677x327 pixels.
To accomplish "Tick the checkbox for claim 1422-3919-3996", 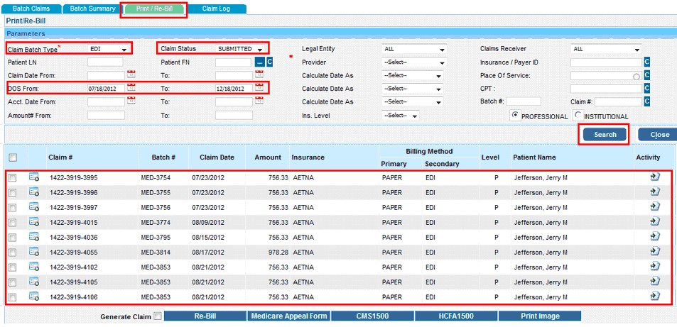I will coord(12,192).
